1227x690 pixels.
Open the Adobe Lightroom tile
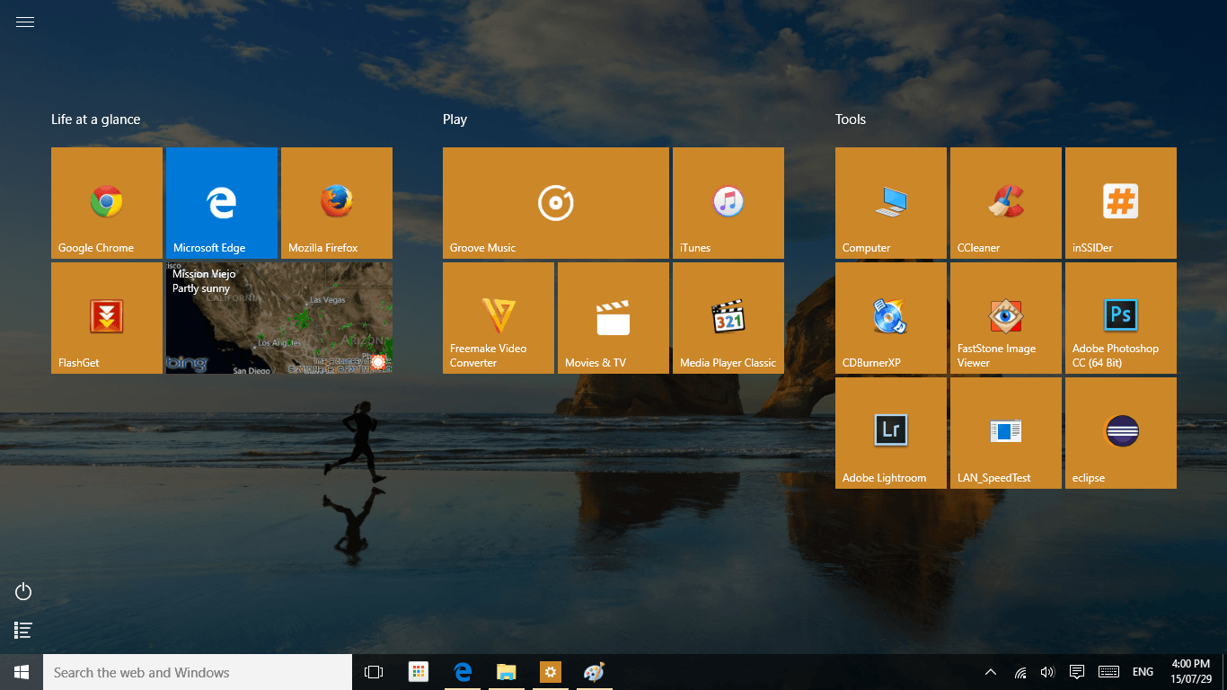(x=890, y=433)
